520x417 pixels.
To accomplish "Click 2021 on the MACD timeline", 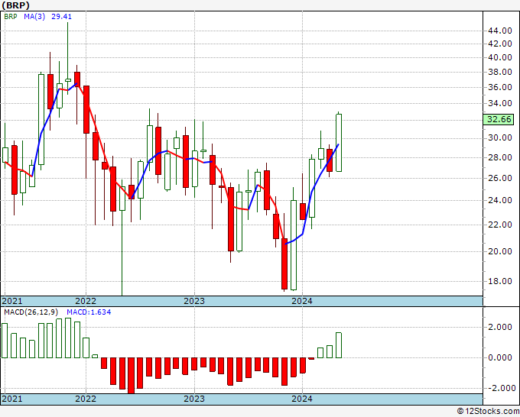I will pos(12,399).
